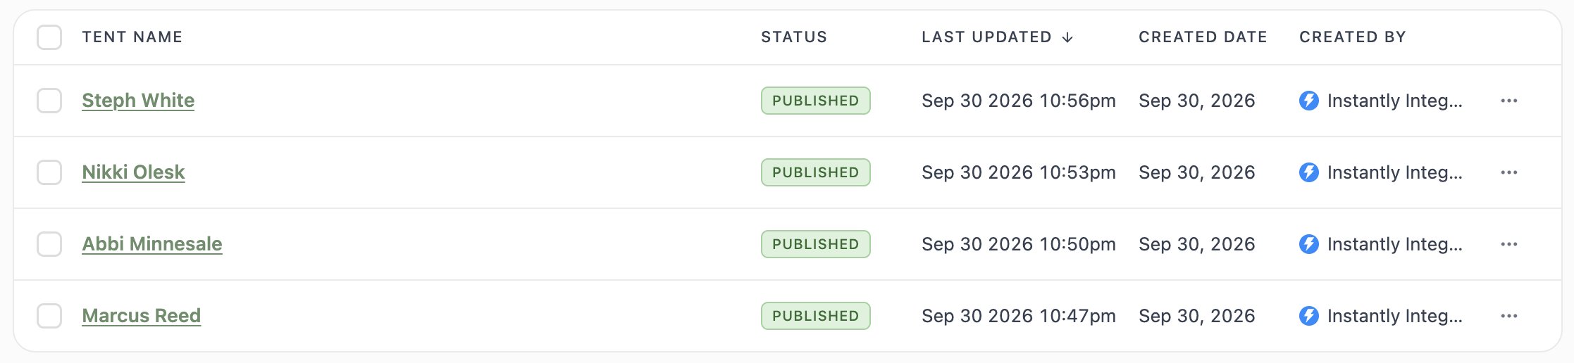Image resolution: width=1574 pixels, height=363 pixels.
Task: Open the three-dot menu for Nikki Olesk
Action: coord(1508,172)
